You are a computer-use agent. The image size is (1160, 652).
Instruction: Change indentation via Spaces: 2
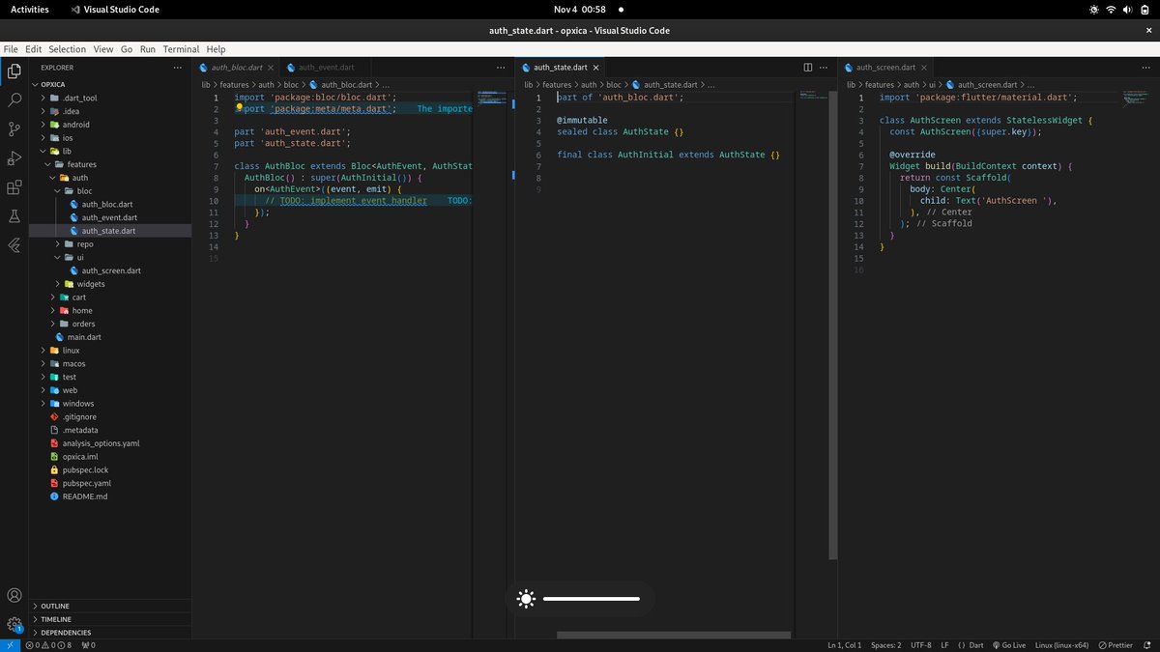pos(885,644)
